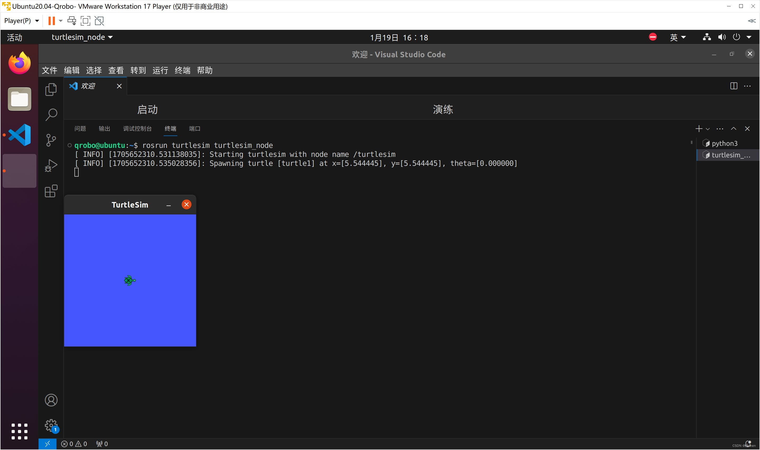Click the red do-not-disturb tray icon
The width and height of the screenshot is (760, 450).
(x=653, y=37)
